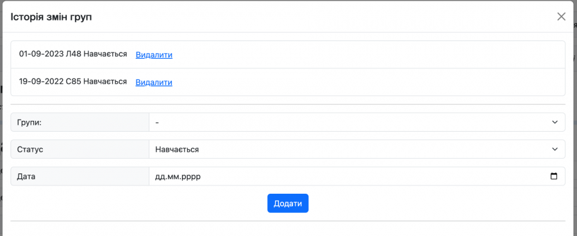This screenshot has height=236, width=577.
Task: Click the Додати button
Action: tap(288, 203)
